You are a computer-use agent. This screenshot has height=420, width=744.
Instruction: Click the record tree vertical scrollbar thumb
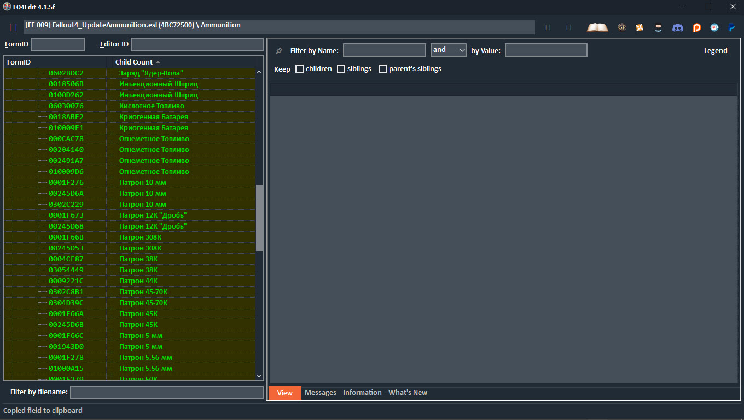(x=259, y=218)
